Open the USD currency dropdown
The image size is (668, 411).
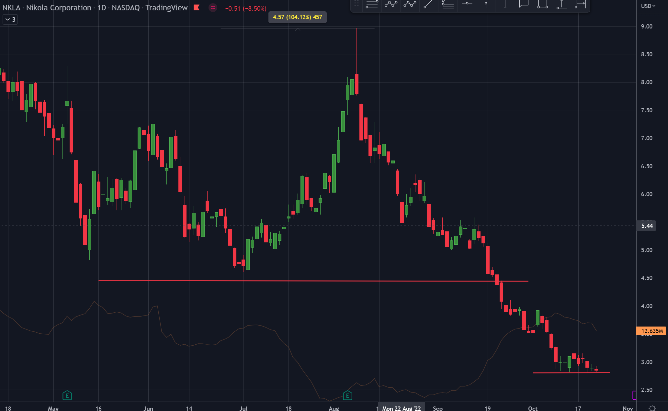648,6
